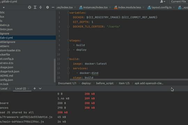Close the instances/index.tsx tab
The height and width of the screenshot is (125, 188).
[x=110, y=7]
